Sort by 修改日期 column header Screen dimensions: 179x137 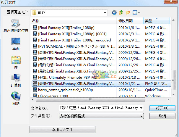click(130, 21)
